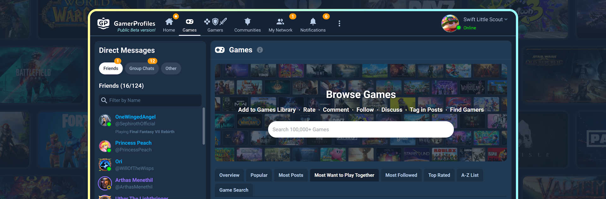Open Princess Peach friend profile link
The width and height of the screenshot is (606, 199).
(x=133, y=143)
